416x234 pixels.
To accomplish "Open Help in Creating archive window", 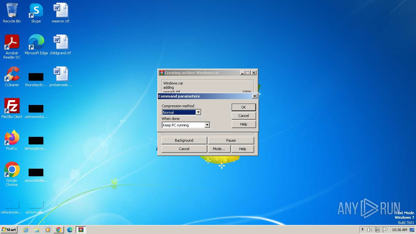I will [243, 149].
